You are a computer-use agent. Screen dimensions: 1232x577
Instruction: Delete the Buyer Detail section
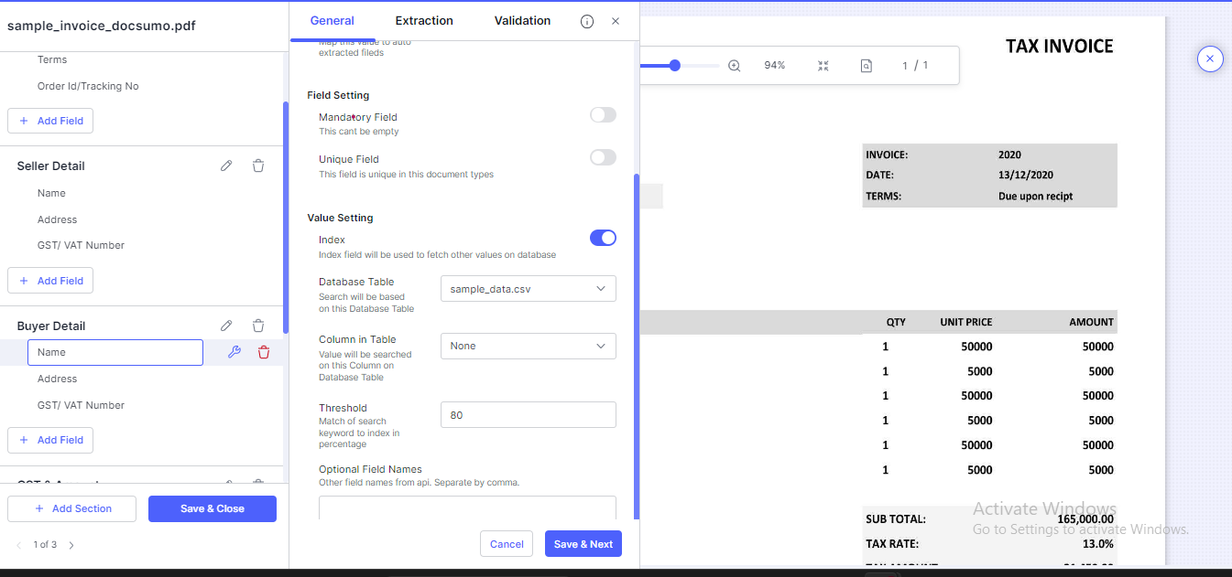pos(258,326)
